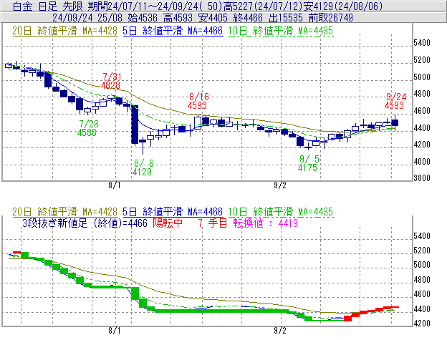
Task: Click the 5200 axis label on lower chart
Action: (422, 251)
